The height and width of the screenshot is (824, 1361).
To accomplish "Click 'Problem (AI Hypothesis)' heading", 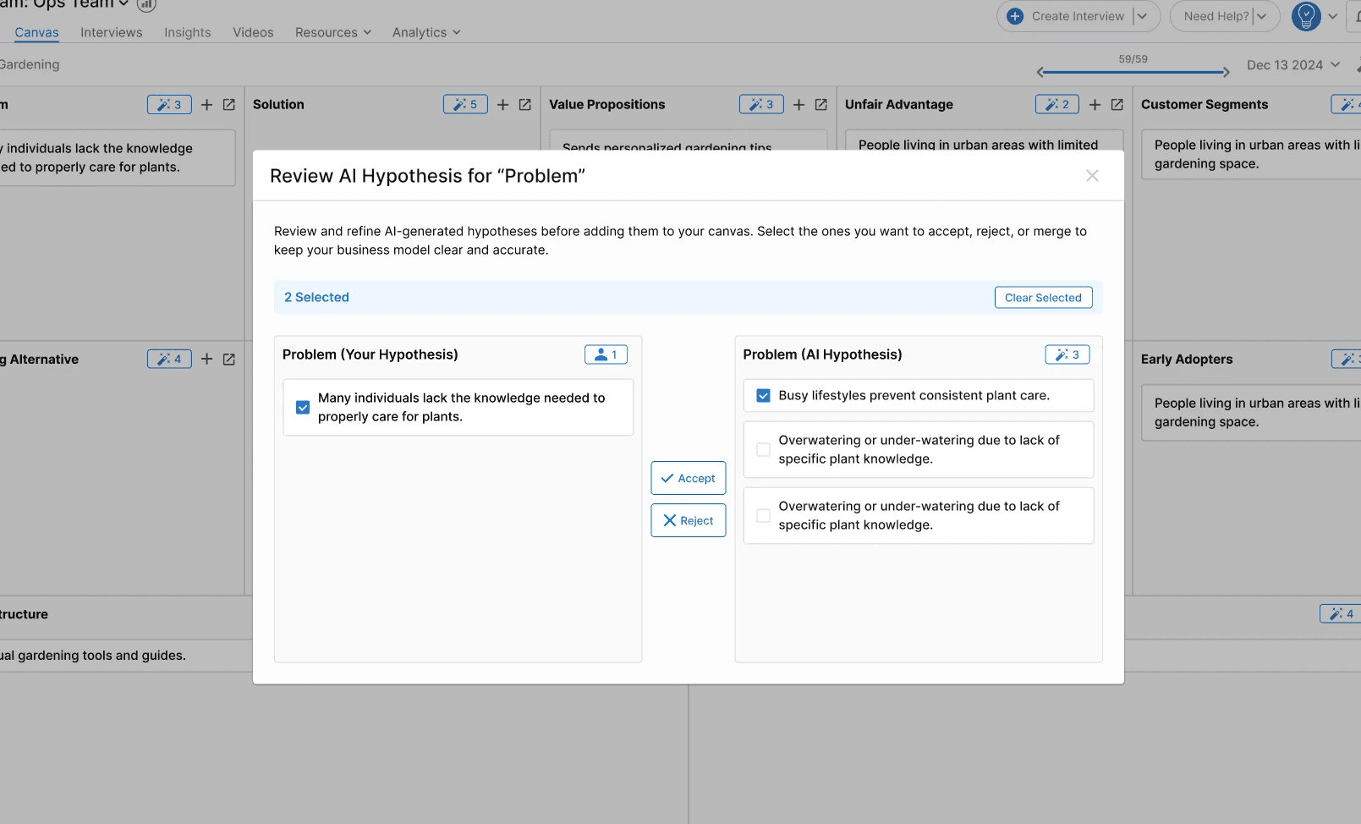I will coord(822,354).
